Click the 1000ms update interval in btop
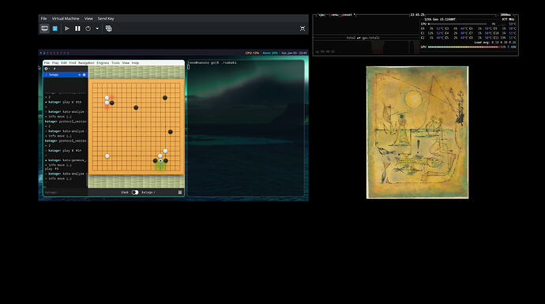The image size is (545, 304). pyautogui.click(x=506, y=15)
